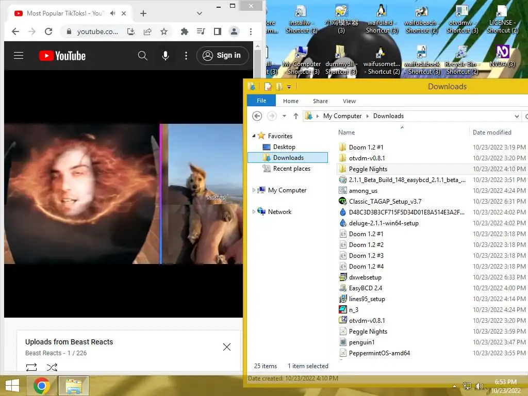Toggle Chrome side panel

[218, 31]
